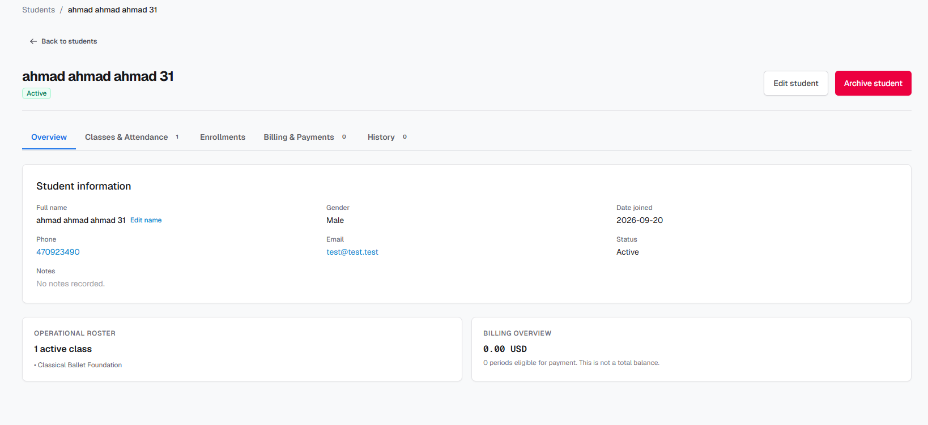Click the phone number 470923490
The width and height of the screenshot is (928, 425).
point(58,252)
